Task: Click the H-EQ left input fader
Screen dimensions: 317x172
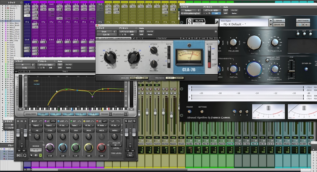Action: [x=18, y=134]
